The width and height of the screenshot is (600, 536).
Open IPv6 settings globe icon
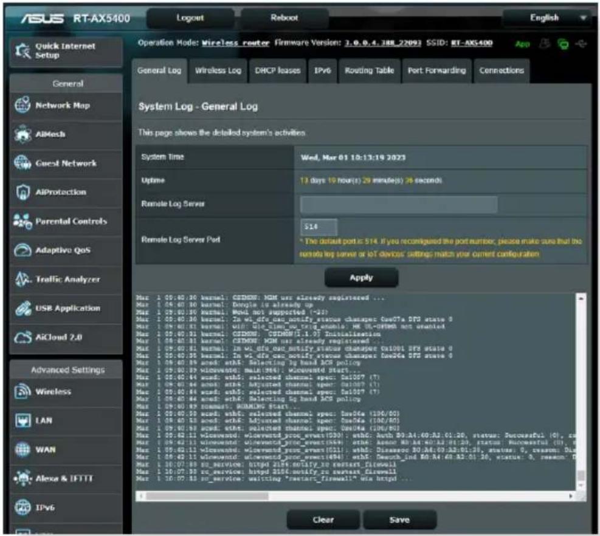click(x=22, y=507)
